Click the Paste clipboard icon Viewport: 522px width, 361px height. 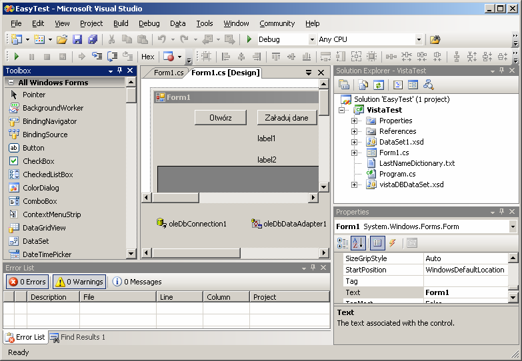tap(143, 39)
